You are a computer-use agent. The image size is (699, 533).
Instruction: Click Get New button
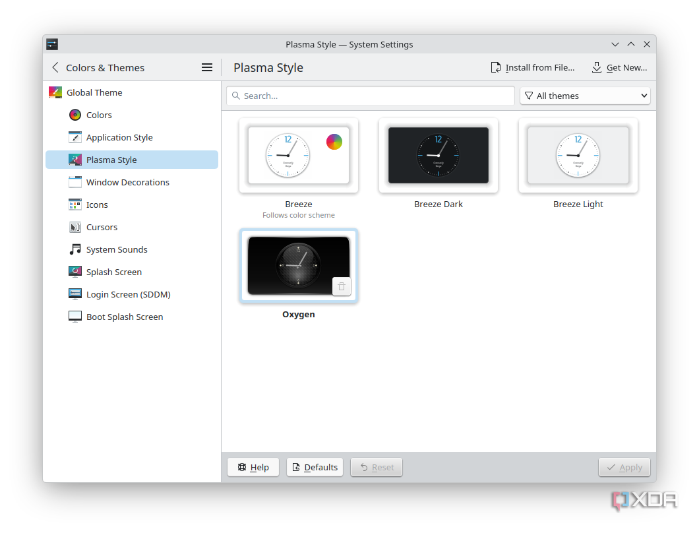coord(619,67)
